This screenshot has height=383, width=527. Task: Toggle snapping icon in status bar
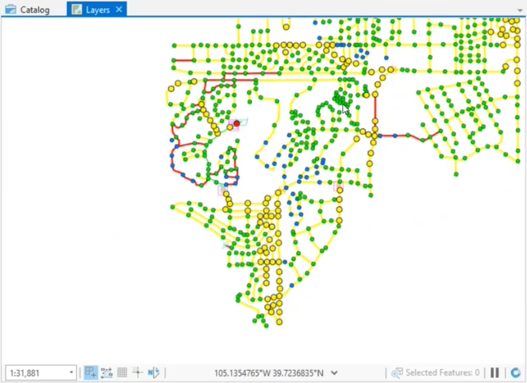(x=91, y=373)
